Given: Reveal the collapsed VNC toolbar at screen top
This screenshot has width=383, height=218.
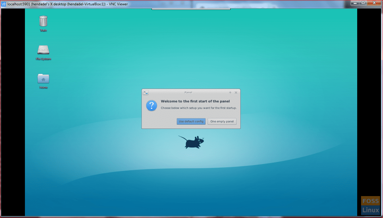Looking at the screenshot, I should tap(191, 9).
